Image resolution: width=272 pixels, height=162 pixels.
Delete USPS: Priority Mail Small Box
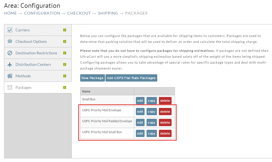tap(165, 133)
